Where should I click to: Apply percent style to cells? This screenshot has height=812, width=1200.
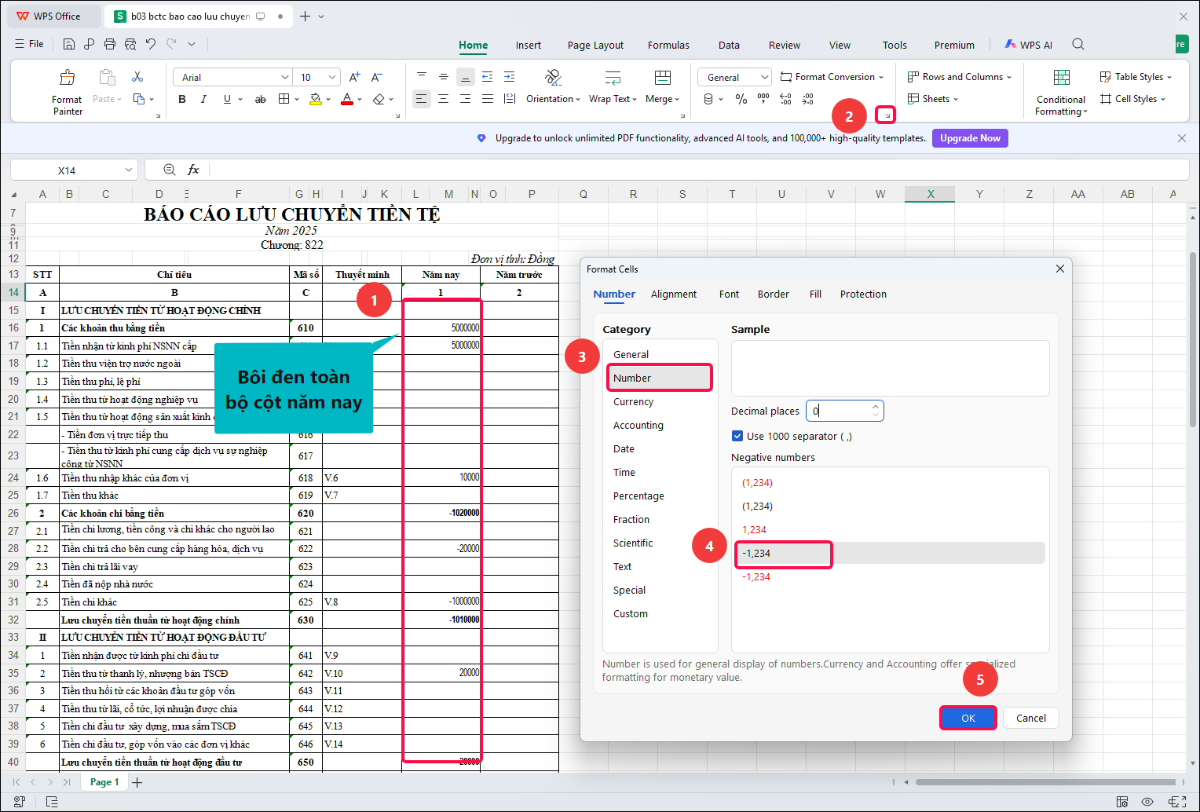[741, 99]
